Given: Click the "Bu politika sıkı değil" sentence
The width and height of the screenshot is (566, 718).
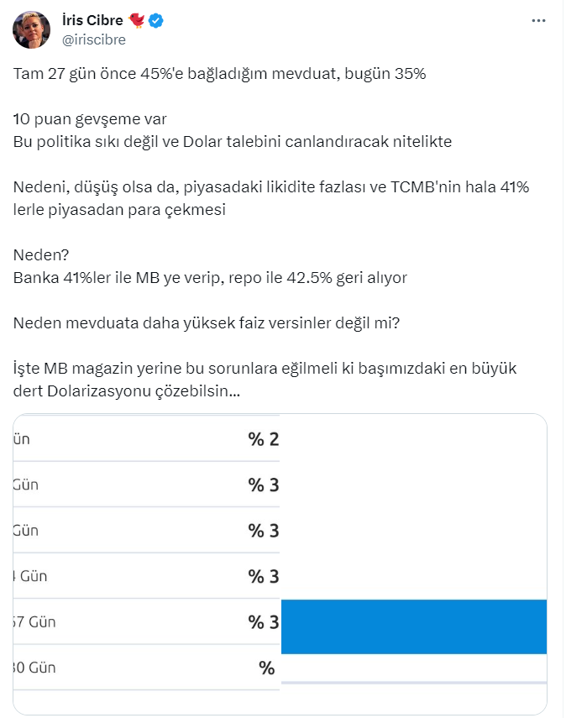Looking at the screenshot, I should coord(233,141).
